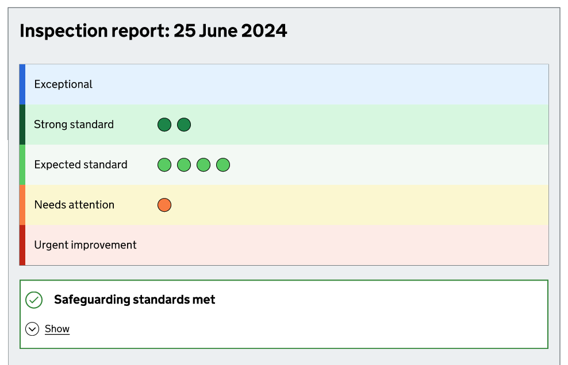
Task: Select the second Expected standard dot
Action: (183, 165)
